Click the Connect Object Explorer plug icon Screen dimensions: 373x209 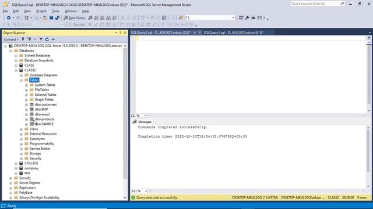coord(23,39)
